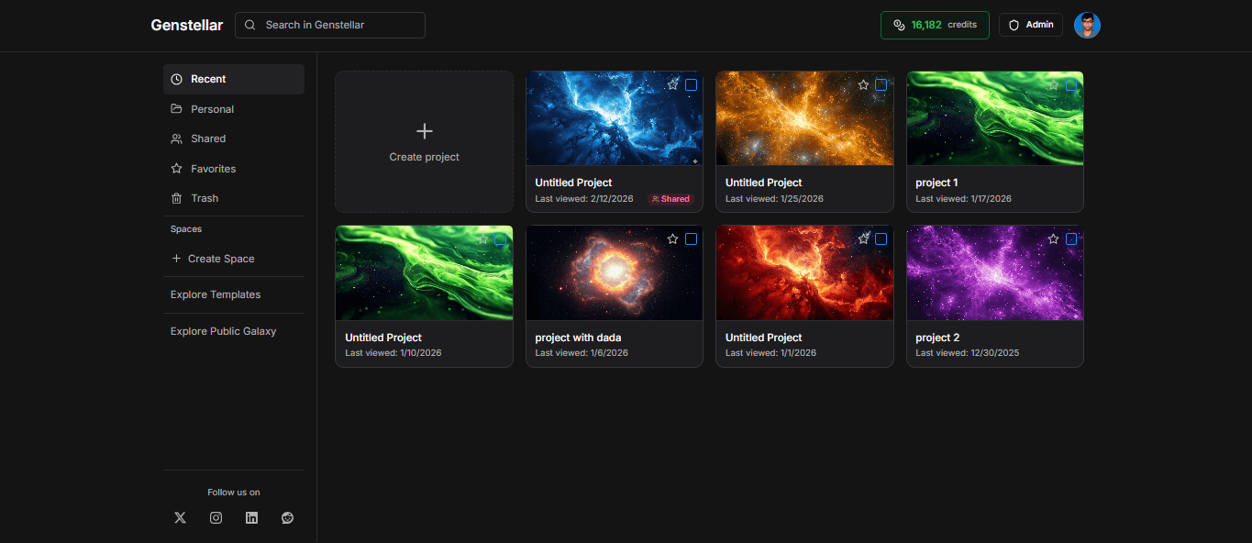This screenshot has height=543, width=1252.
Task: Open Genstellar's X social media icon
Action: (x=180, y=517)
